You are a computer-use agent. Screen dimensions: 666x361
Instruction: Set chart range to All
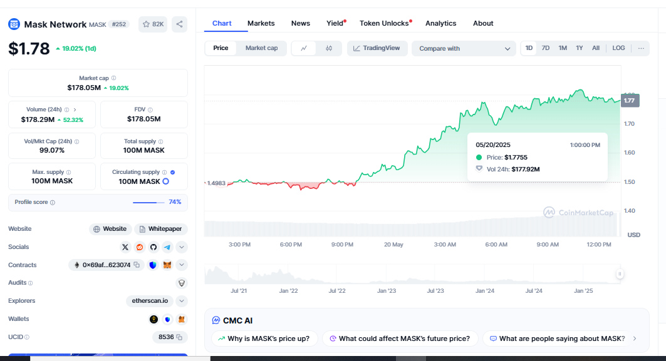click(x=596, y=48)
